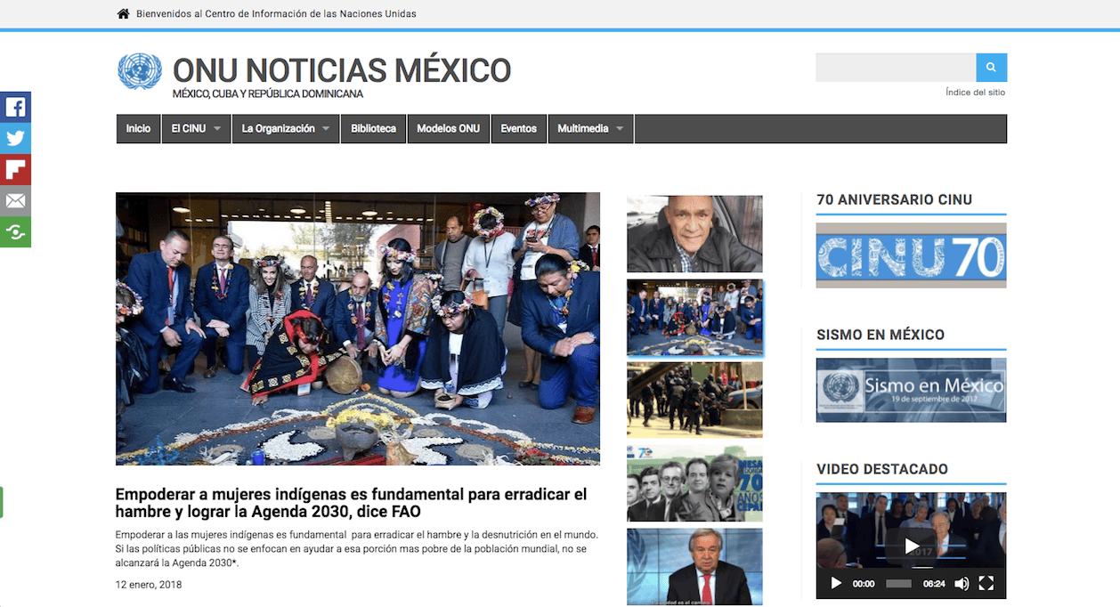
Task: Click the Flipboard share icon
Action: coord(15,170)
